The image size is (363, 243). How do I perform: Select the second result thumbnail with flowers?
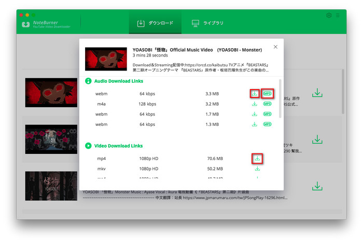tap(51, 139)
